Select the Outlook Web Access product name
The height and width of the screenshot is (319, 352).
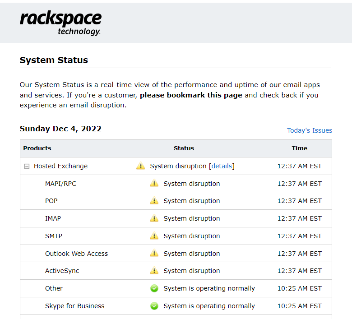tap(76, 254)
